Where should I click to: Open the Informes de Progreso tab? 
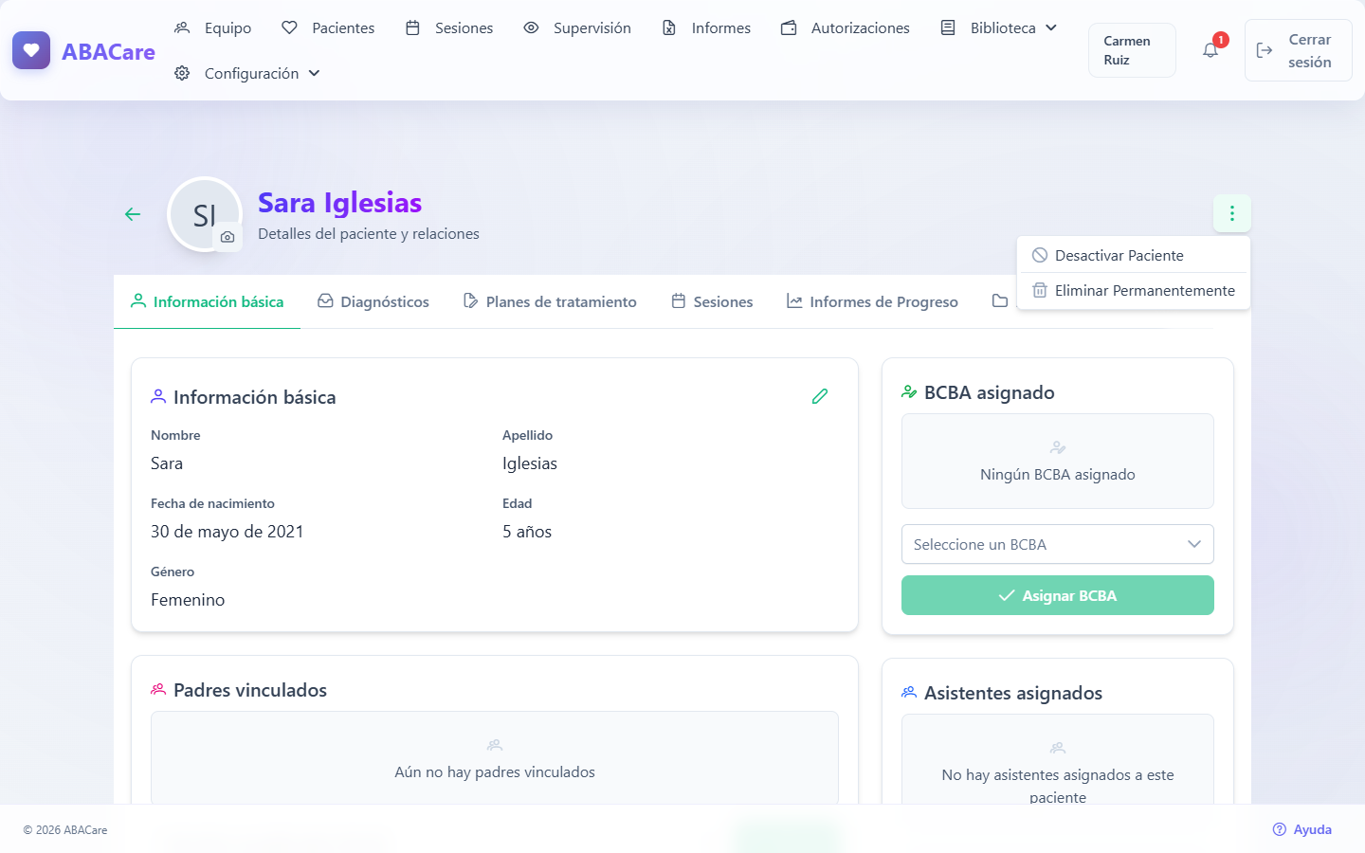coord(872,301)
